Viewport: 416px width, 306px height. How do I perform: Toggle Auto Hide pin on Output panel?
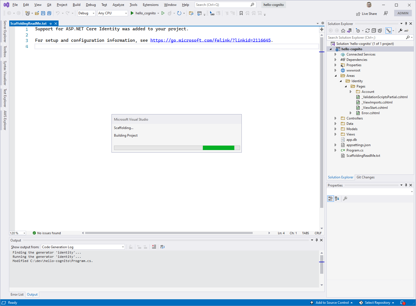click(x=317, y=240)
